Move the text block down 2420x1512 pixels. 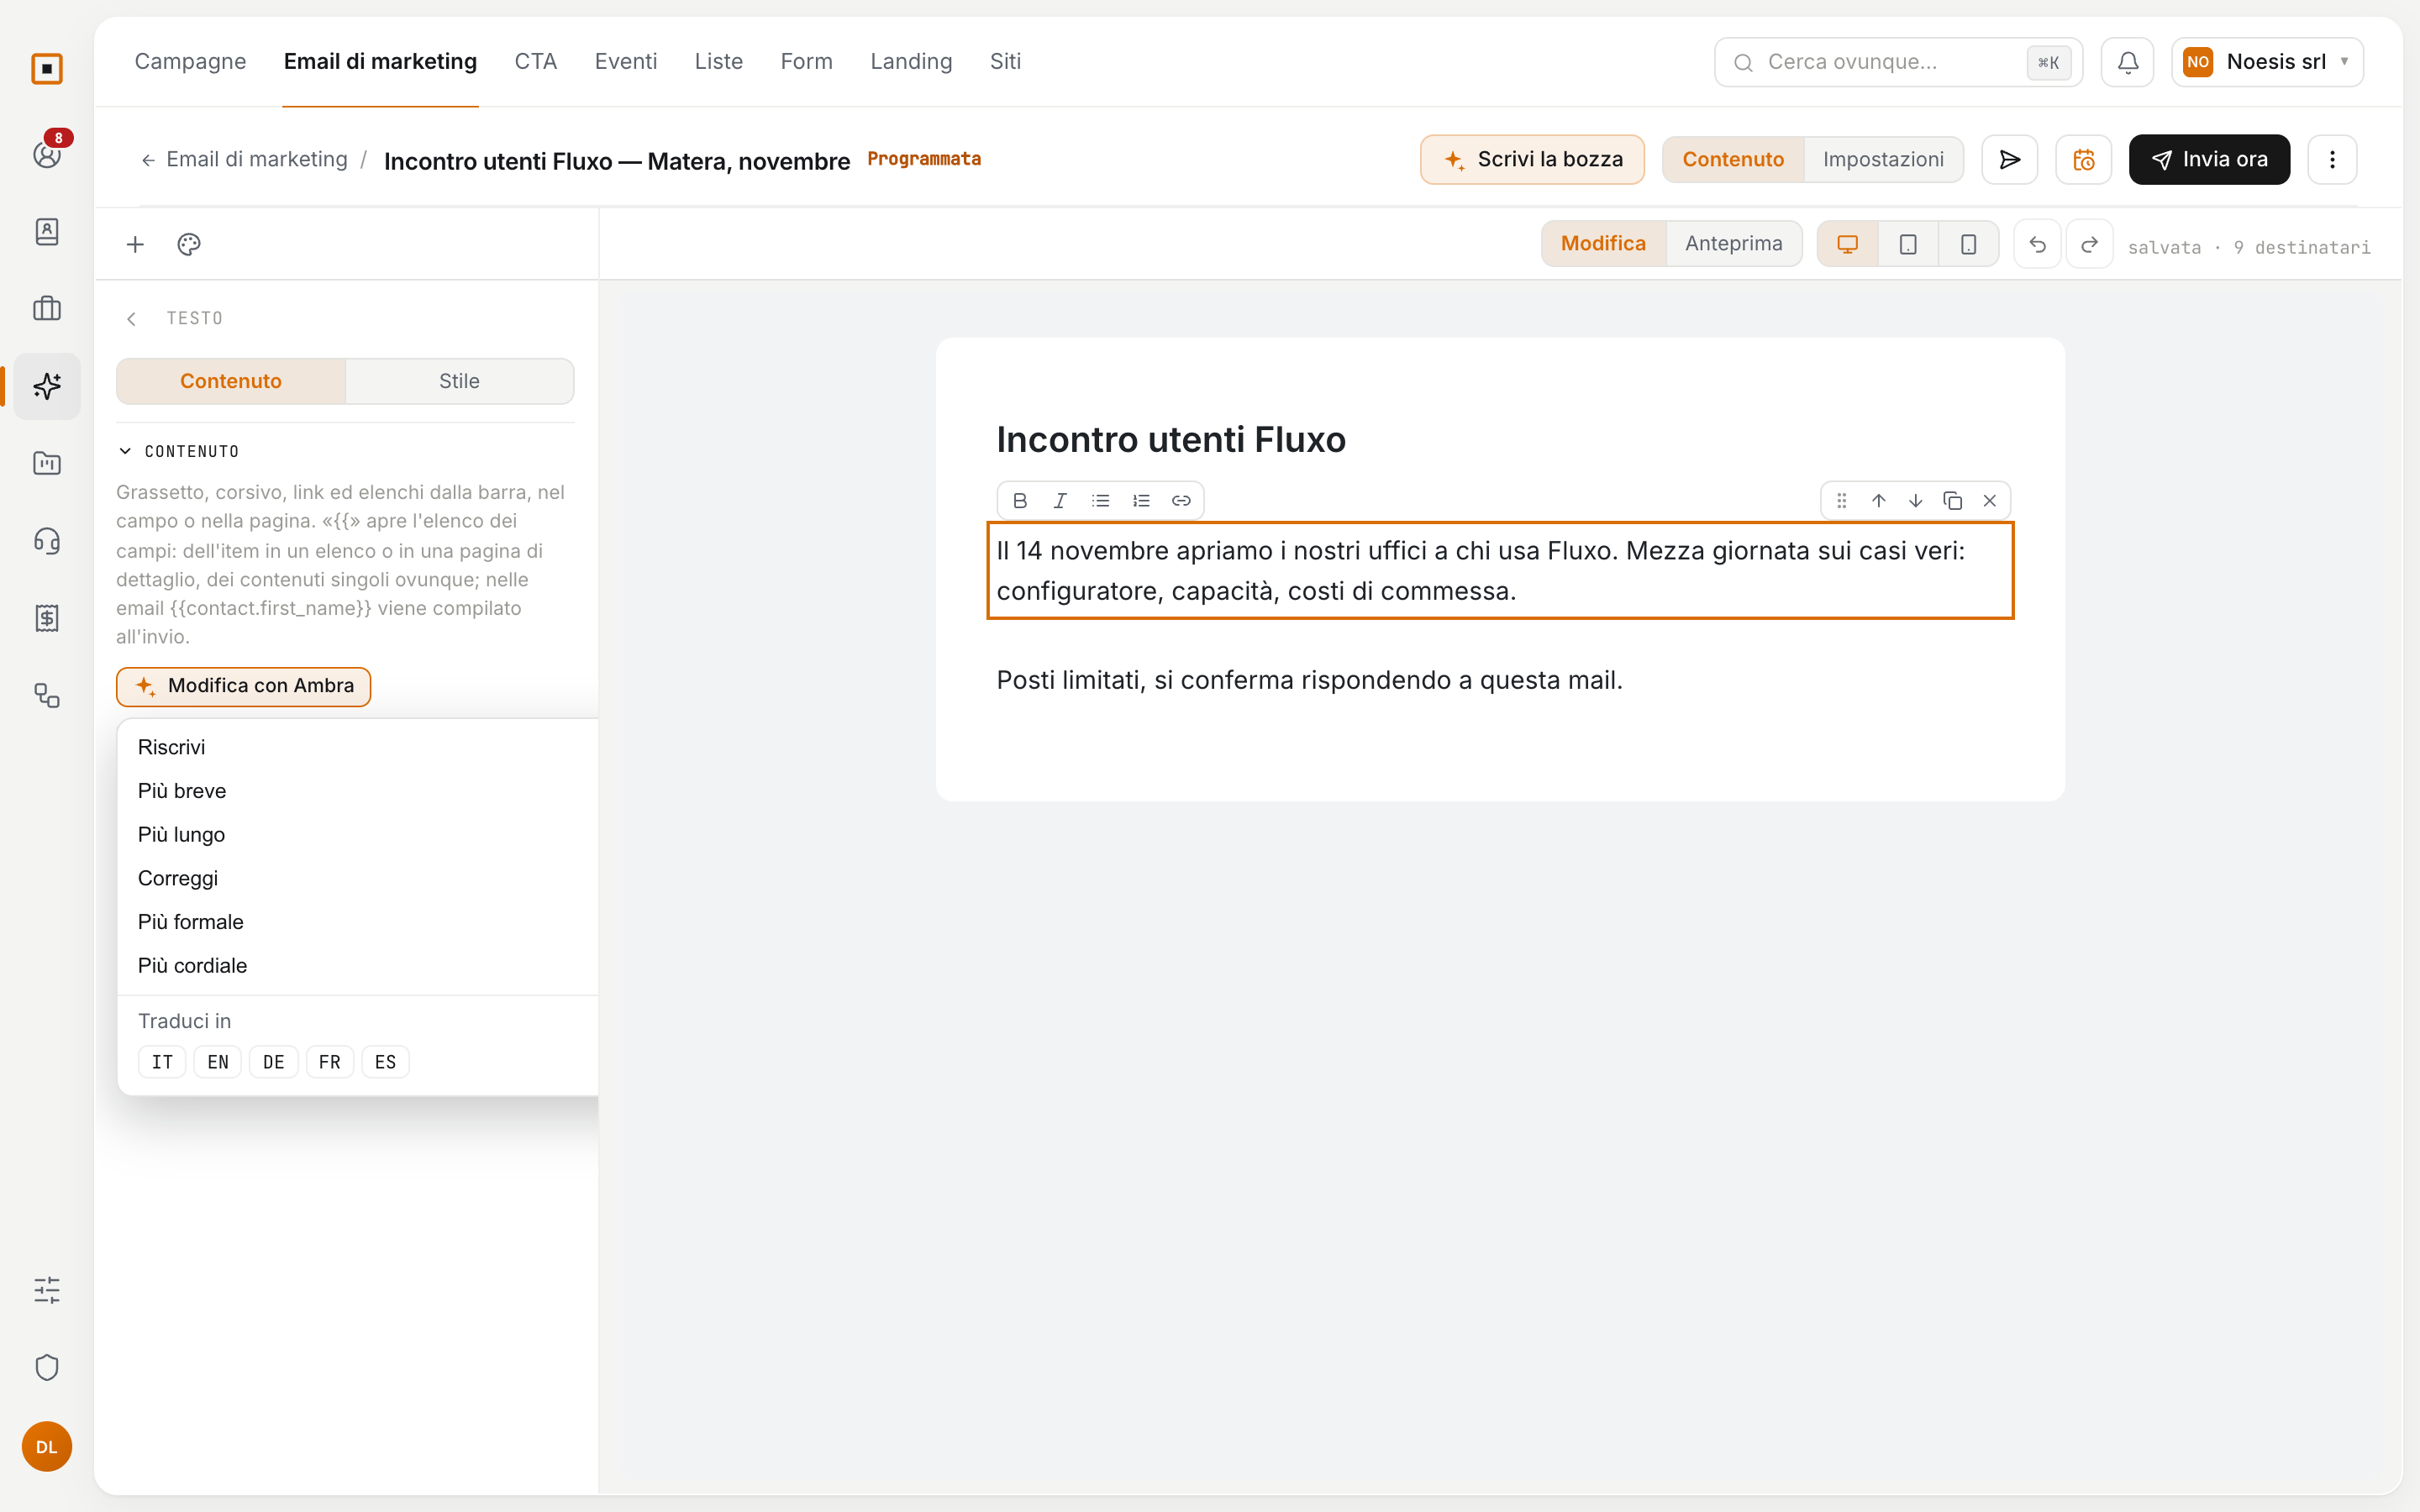coord(1915,501)
